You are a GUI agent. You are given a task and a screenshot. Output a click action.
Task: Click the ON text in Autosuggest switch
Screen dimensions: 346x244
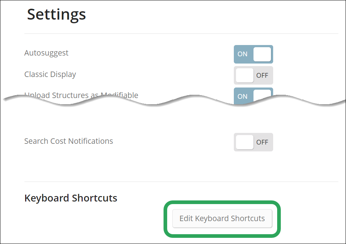click(x=242, y=54)
